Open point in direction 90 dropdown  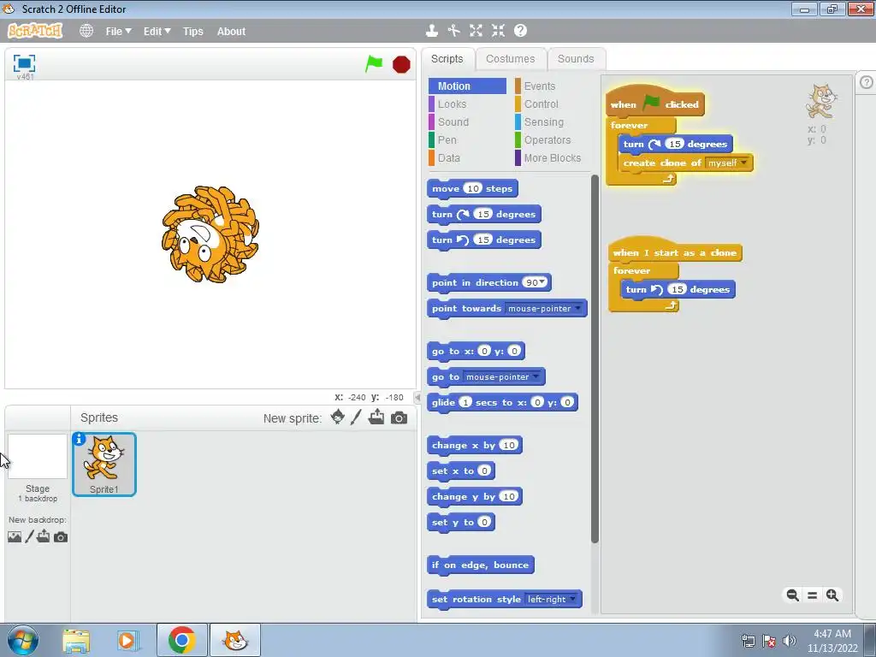[x=542, y=282]
